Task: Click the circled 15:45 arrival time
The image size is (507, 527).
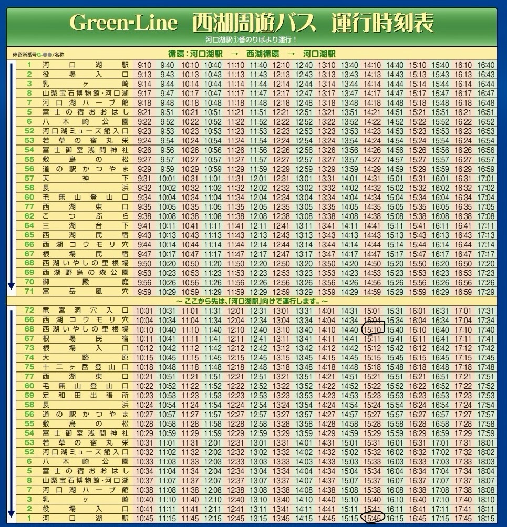Action: pyautogui.click(x=373, y=519)
